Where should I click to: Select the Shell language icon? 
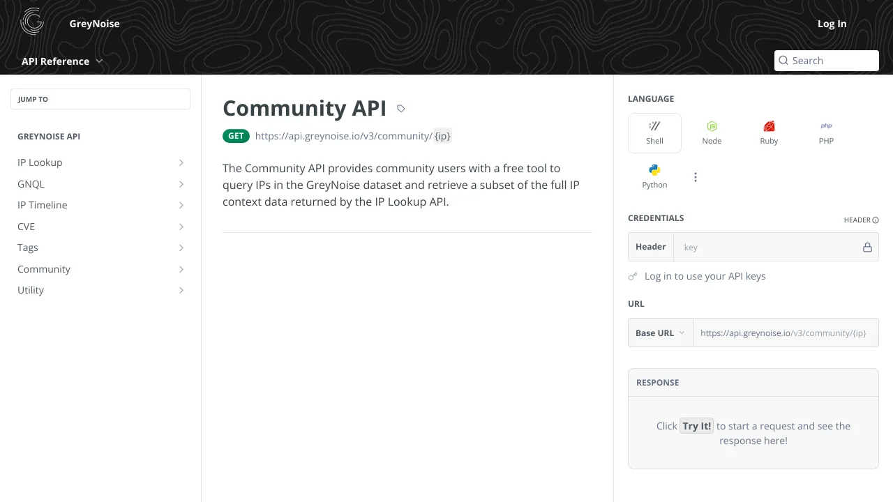click(654, 126)
